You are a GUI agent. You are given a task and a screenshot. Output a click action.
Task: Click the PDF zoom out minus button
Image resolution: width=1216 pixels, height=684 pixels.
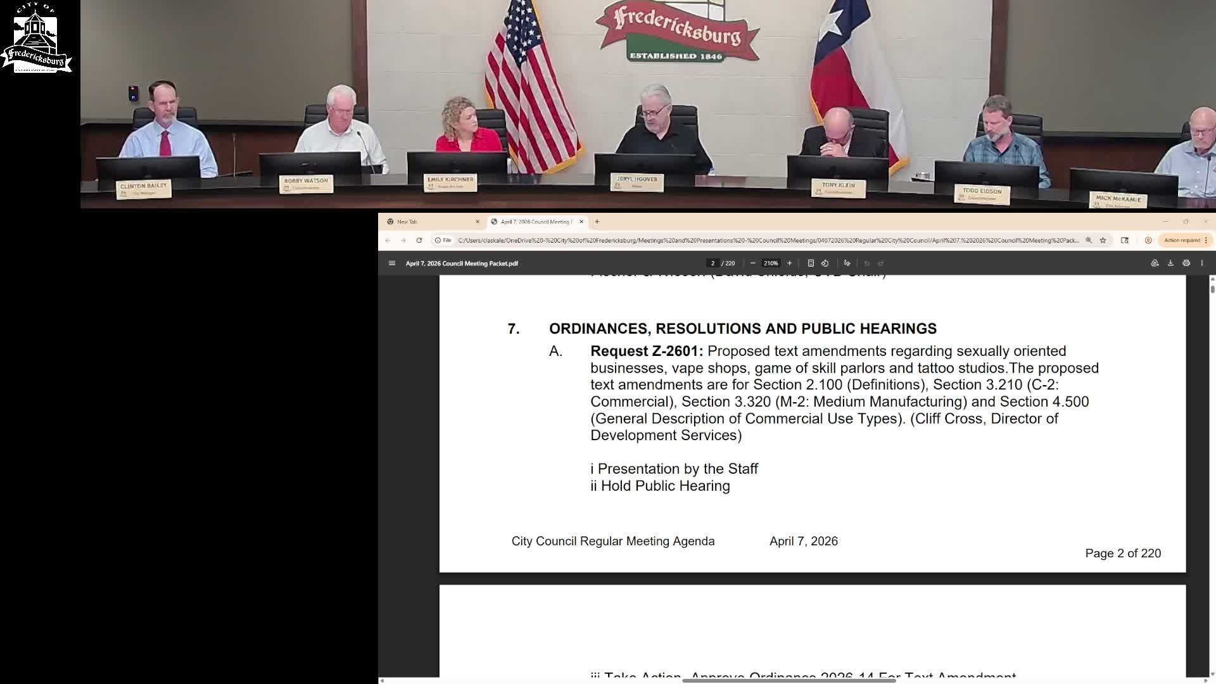(752, 263)
